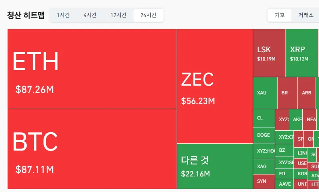
Task: Click the red SYN tile
Action: (x=264, y=181)
